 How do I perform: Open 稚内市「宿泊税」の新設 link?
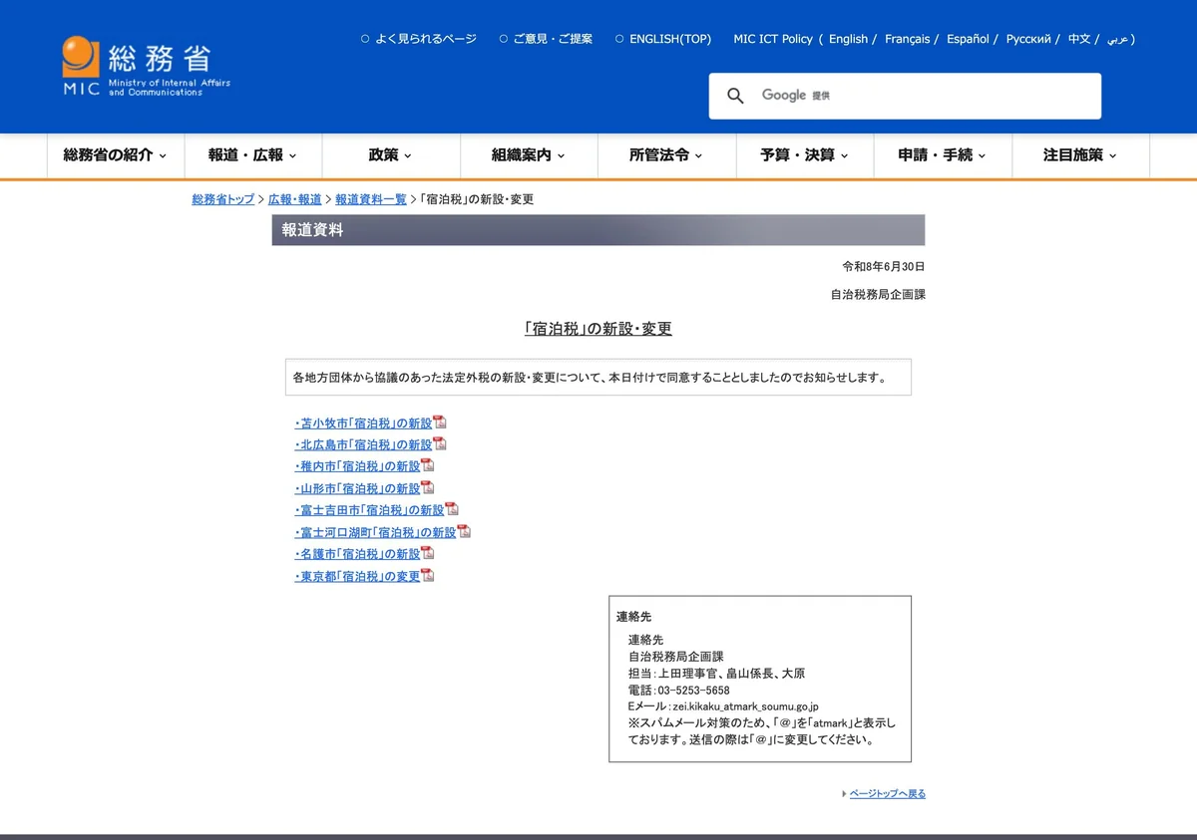click(x=358, y=466)
